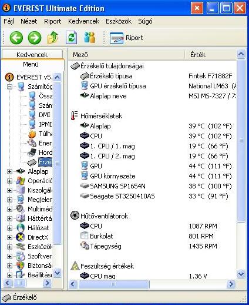Viewport: 249px width, 305px height.
Task: Go forward with the green right arrow
Action: [x=35, y=38]
